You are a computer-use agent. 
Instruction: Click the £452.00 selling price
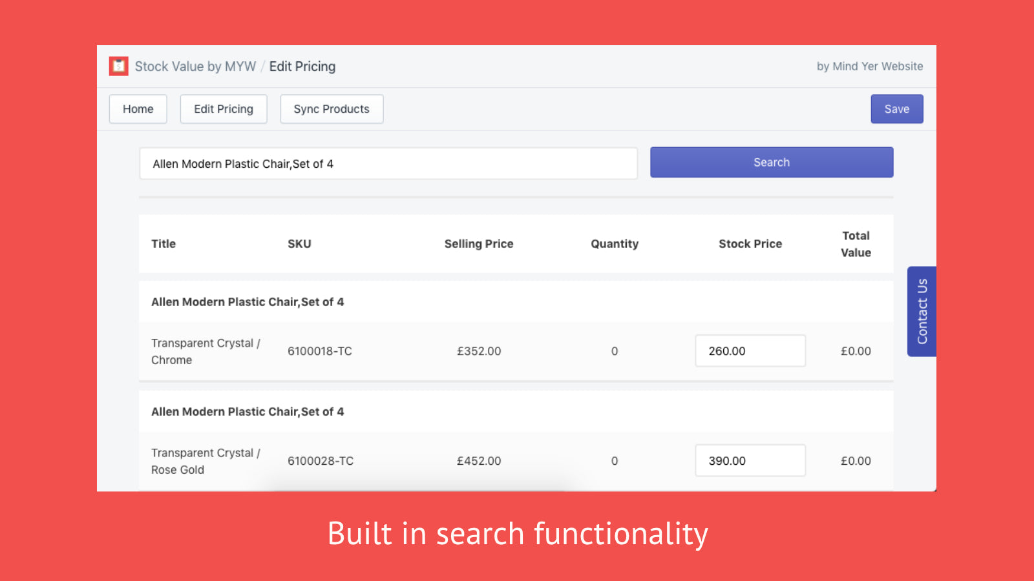(x=479, y=461)
